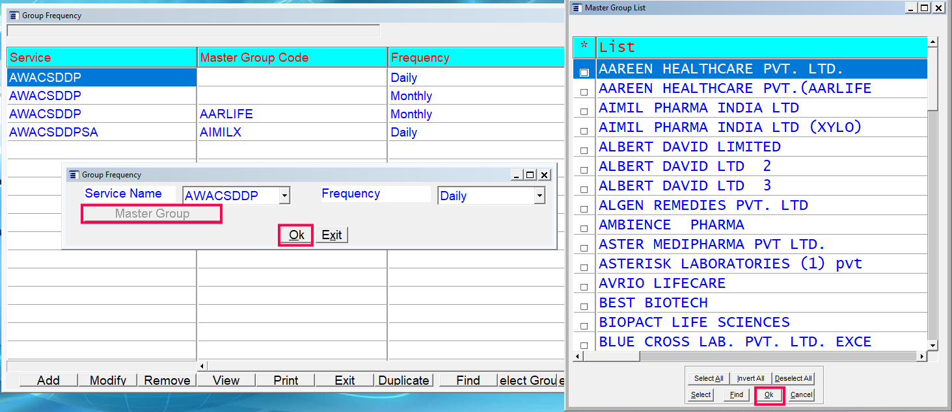The image size is (952, 412).
Task: Click the Select Group button
Action: tap(529, 380)
